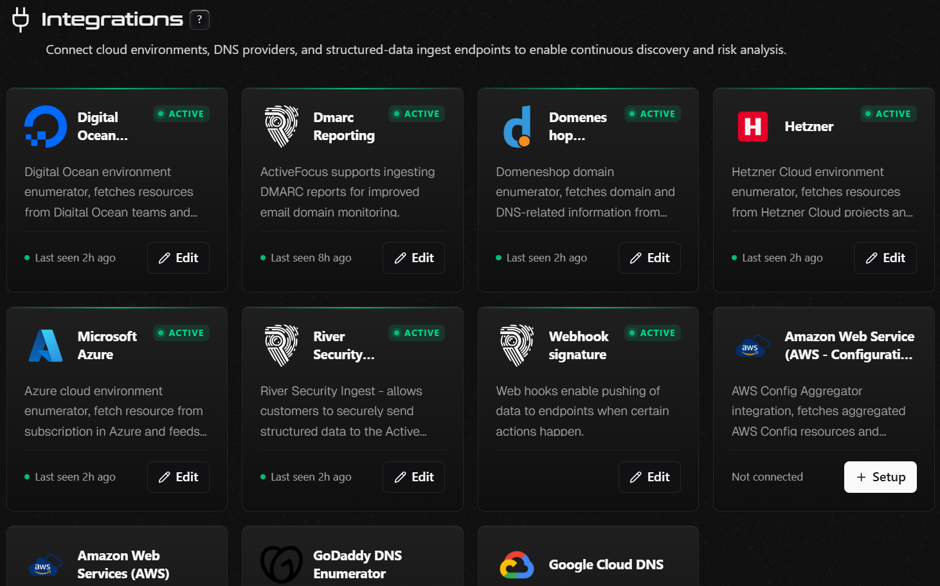Set up the AWS Configuration integration

pos(880,477)
